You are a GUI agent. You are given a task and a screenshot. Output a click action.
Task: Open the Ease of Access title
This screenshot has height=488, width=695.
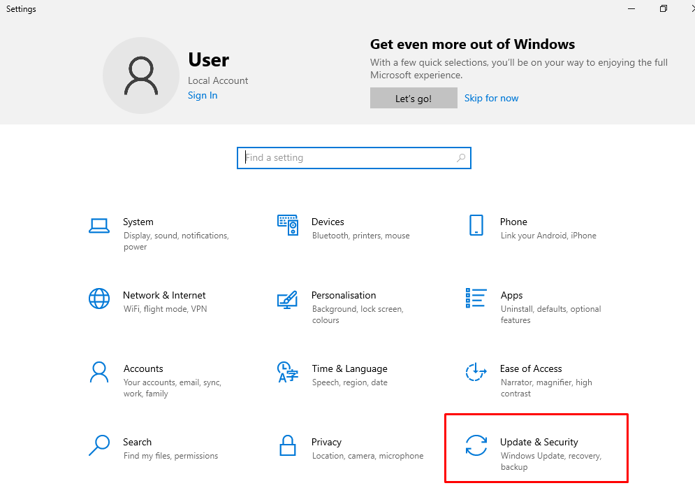531,368
